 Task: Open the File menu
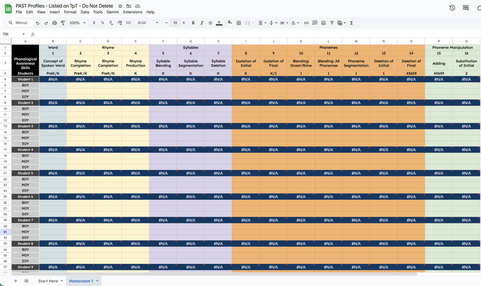click(x=19, y=12)
